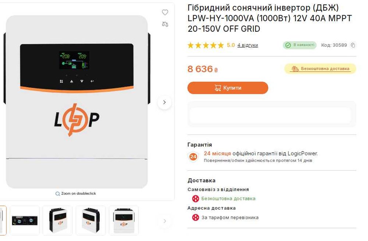Click the 24-month warranty shield icon
This screenshot has height=241, width=368.
(193, 157)
